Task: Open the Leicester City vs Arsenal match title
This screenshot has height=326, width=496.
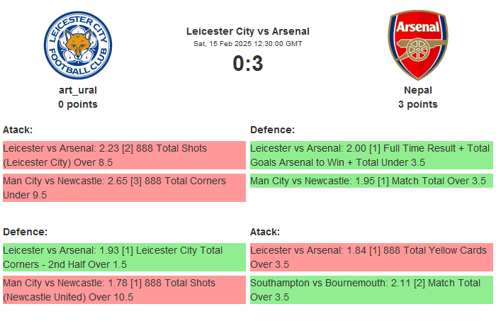Action: pyautogui.click(x=247, y=31)
